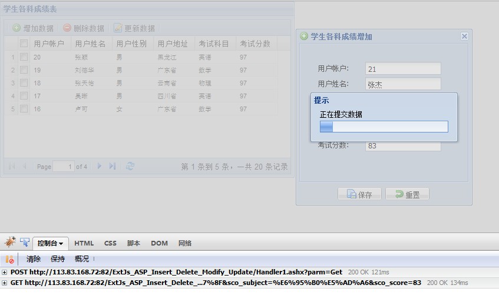Image resolution: width=499 pixels, height=295 pixels.
Task: Switch to the DOM tab
Action: click(160, 243)
